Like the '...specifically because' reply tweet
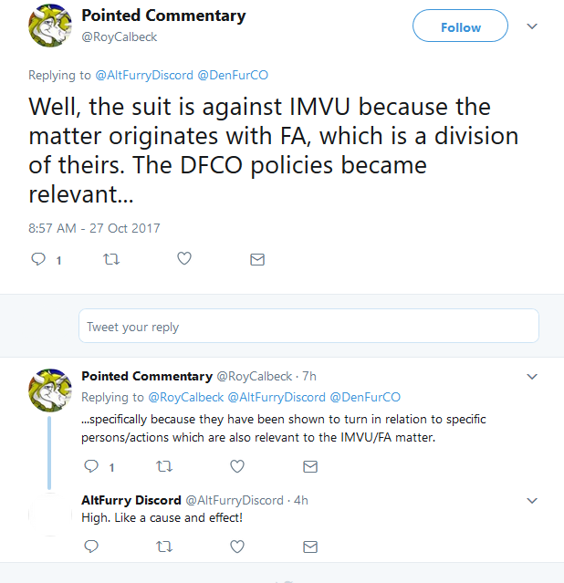The image size is (564, 583). point(237,466)
